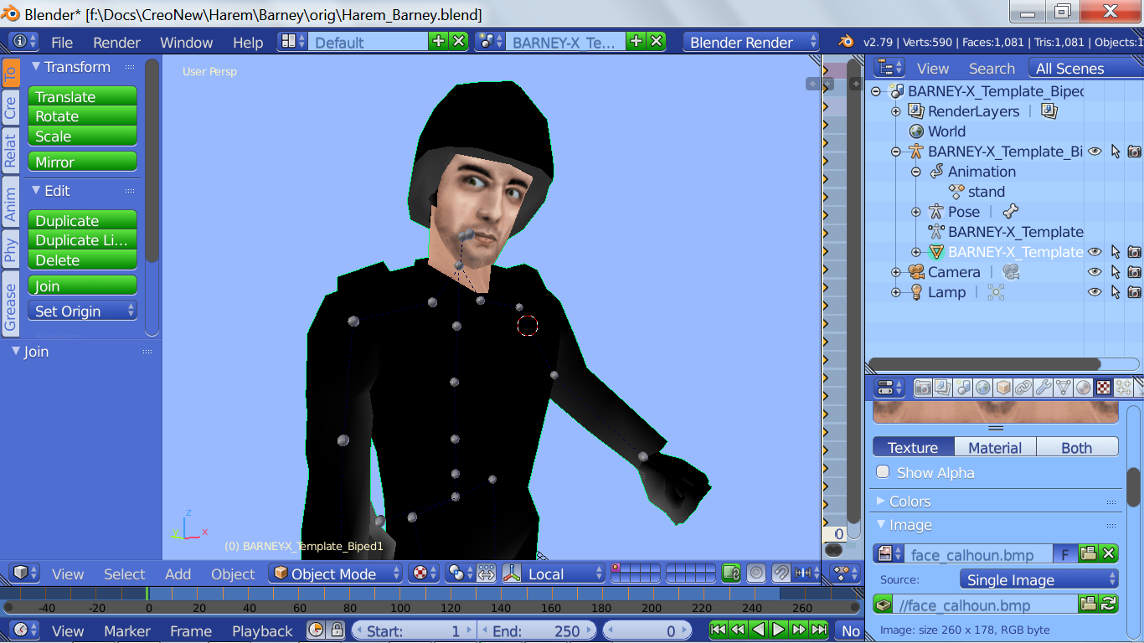Enable the Show Alpha checkbox
This screenshot has width=1144, height=643.
pyautogui.click(x=883, y=472)
